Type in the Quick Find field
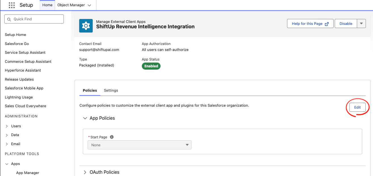Image resolution: width=373 pixels, height=176 pixels. pyautogui.click(x=37, y=19)
